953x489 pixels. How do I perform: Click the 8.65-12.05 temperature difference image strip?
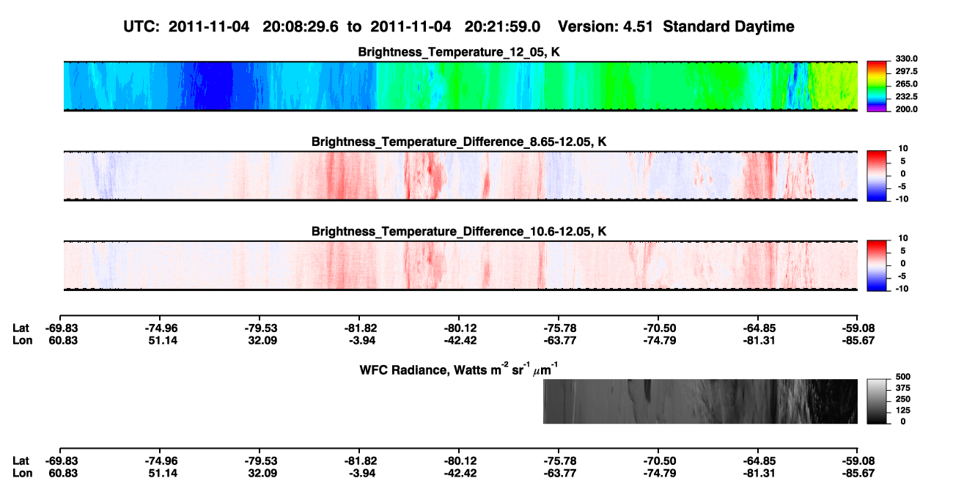460,176
